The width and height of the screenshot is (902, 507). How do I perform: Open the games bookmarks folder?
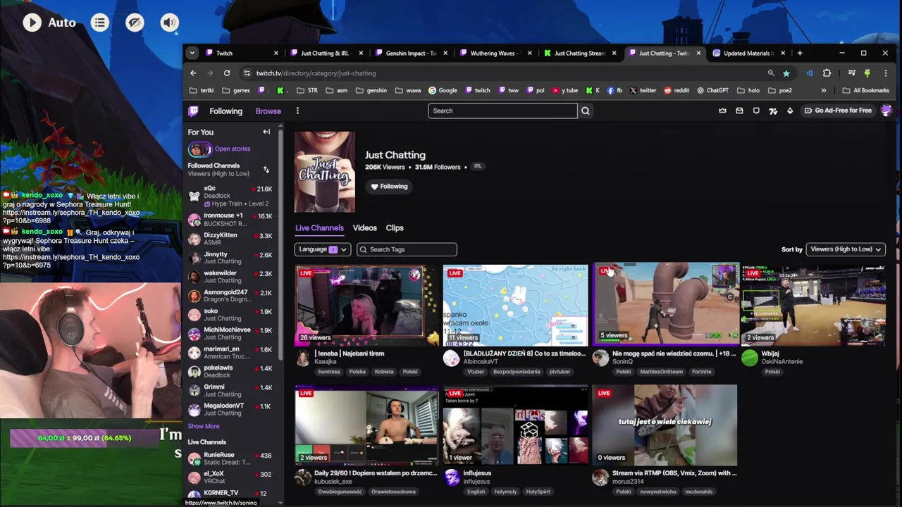pos(236,90)
